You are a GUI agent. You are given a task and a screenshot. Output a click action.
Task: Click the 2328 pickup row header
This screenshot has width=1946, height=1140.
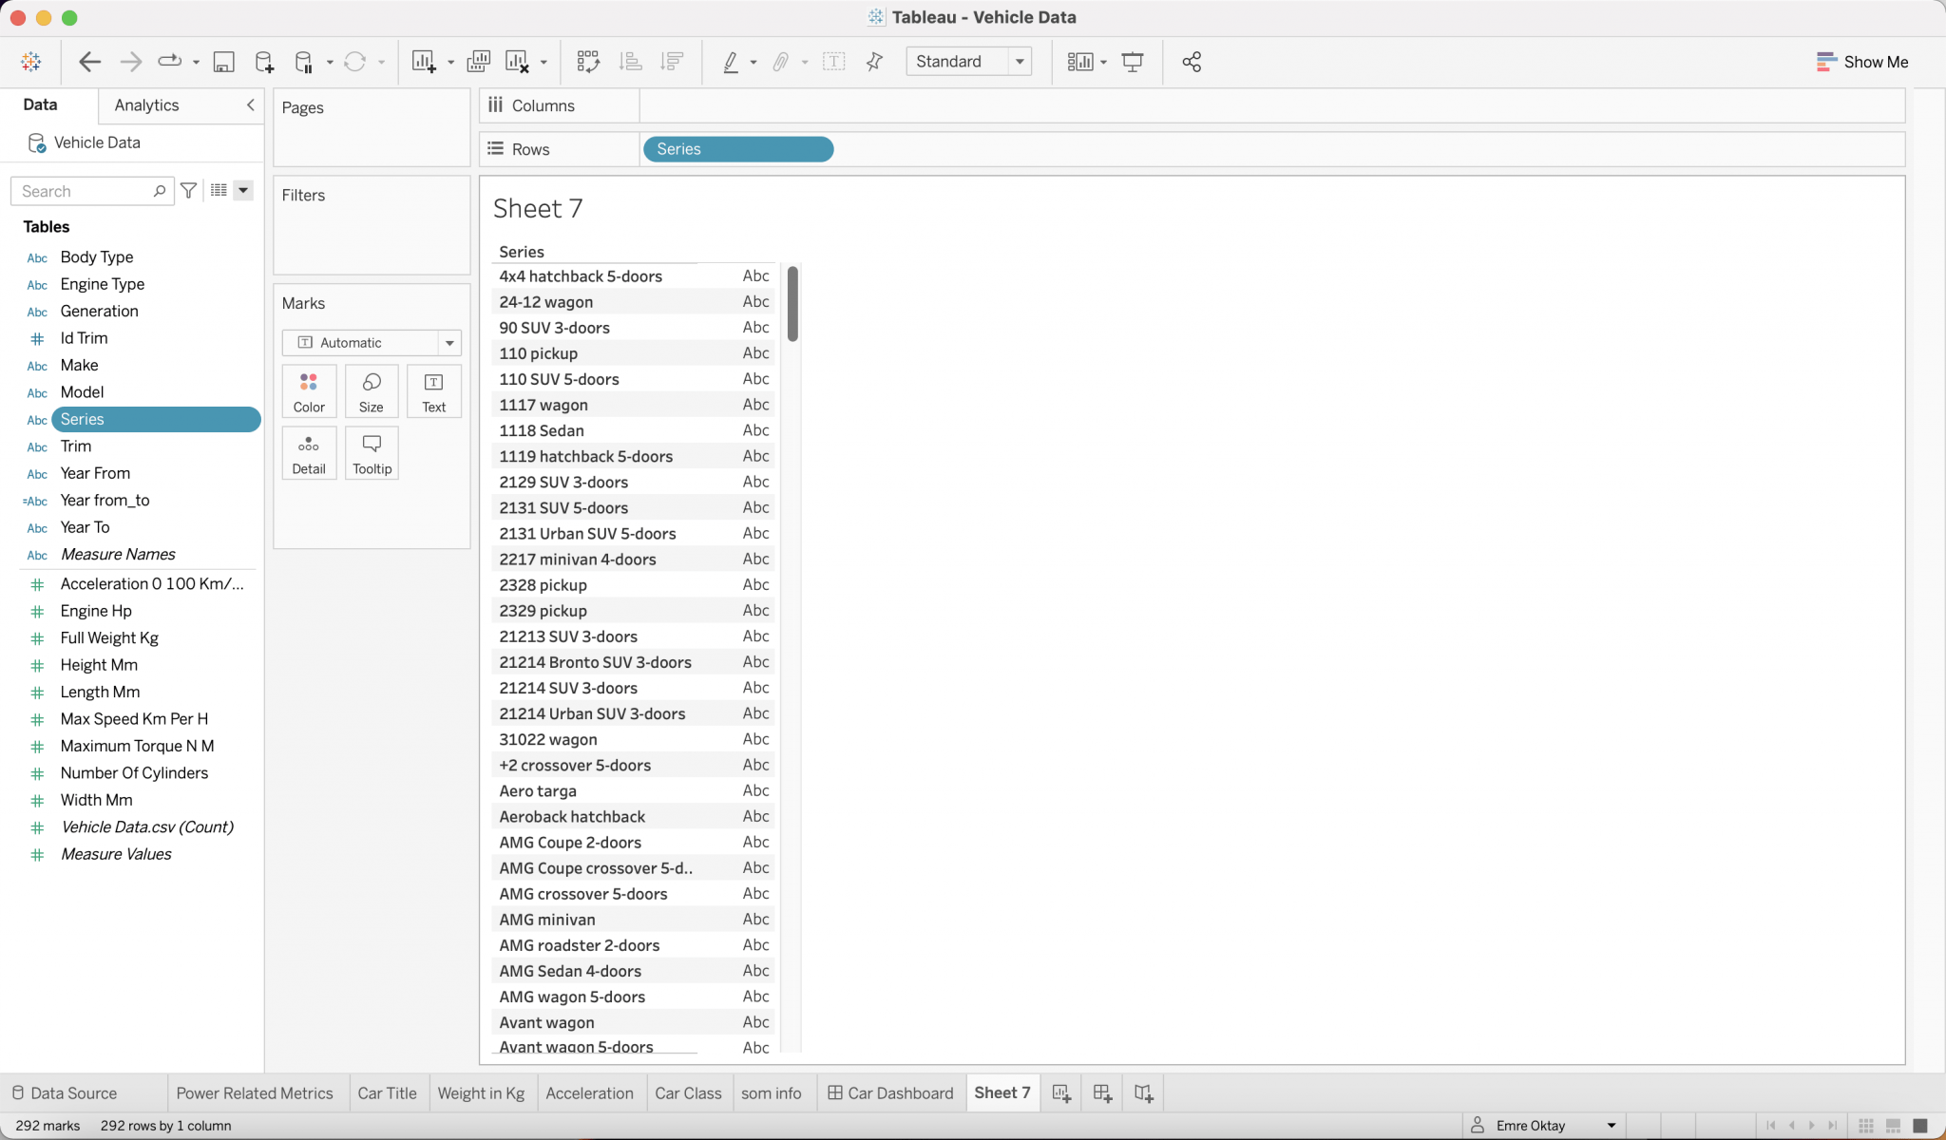tap(544, 585)
